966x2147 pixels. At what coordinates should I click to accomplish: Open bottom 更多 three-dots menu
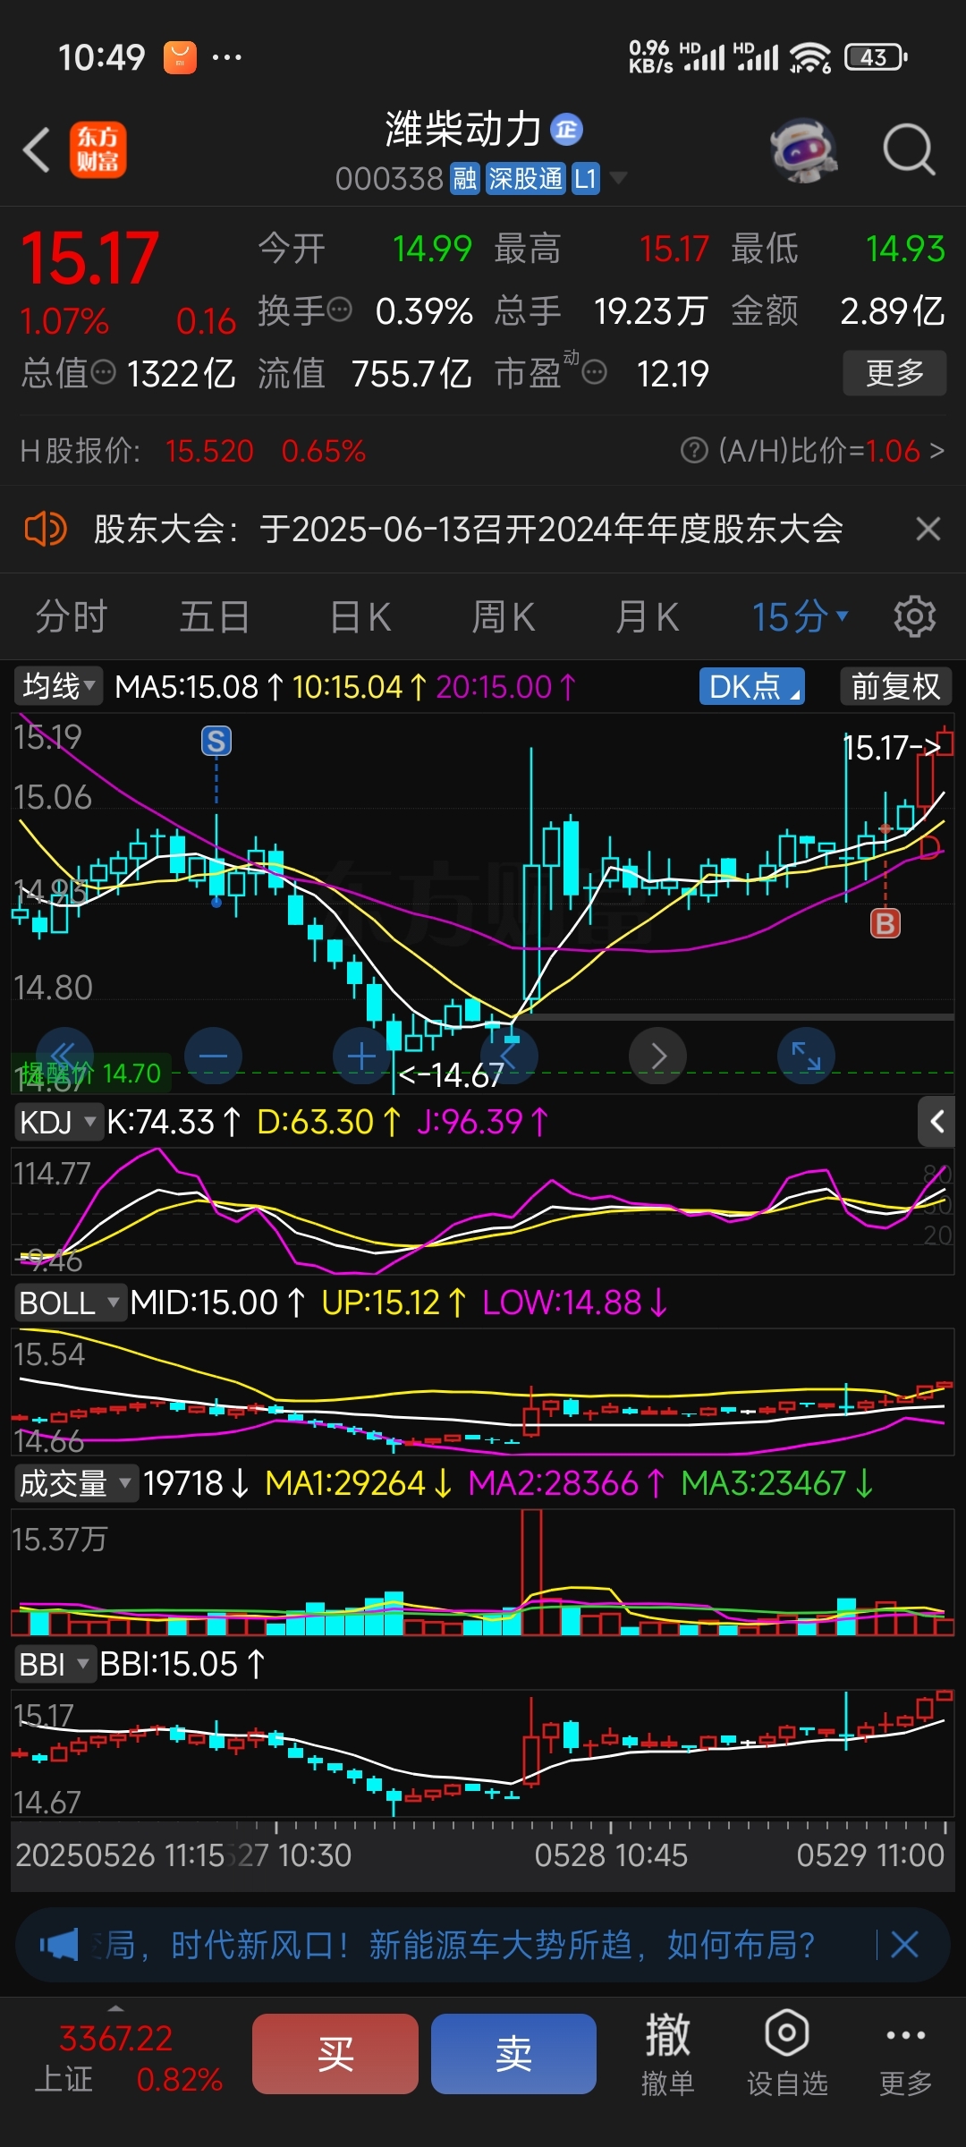tap(905, 2052)
